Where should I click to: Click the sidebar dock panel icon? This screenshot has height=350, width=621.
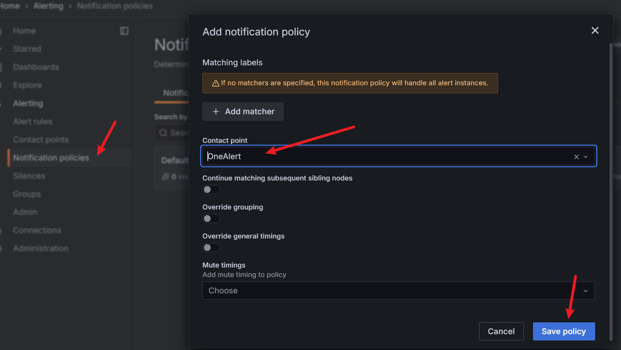[x=124, y=31]
